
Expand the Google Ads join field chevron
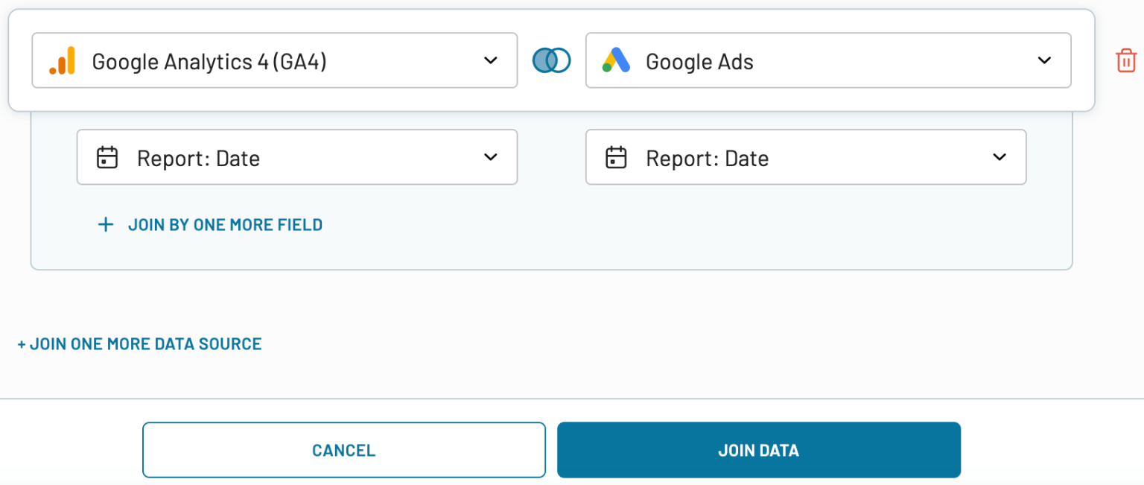click(1000, 157)
